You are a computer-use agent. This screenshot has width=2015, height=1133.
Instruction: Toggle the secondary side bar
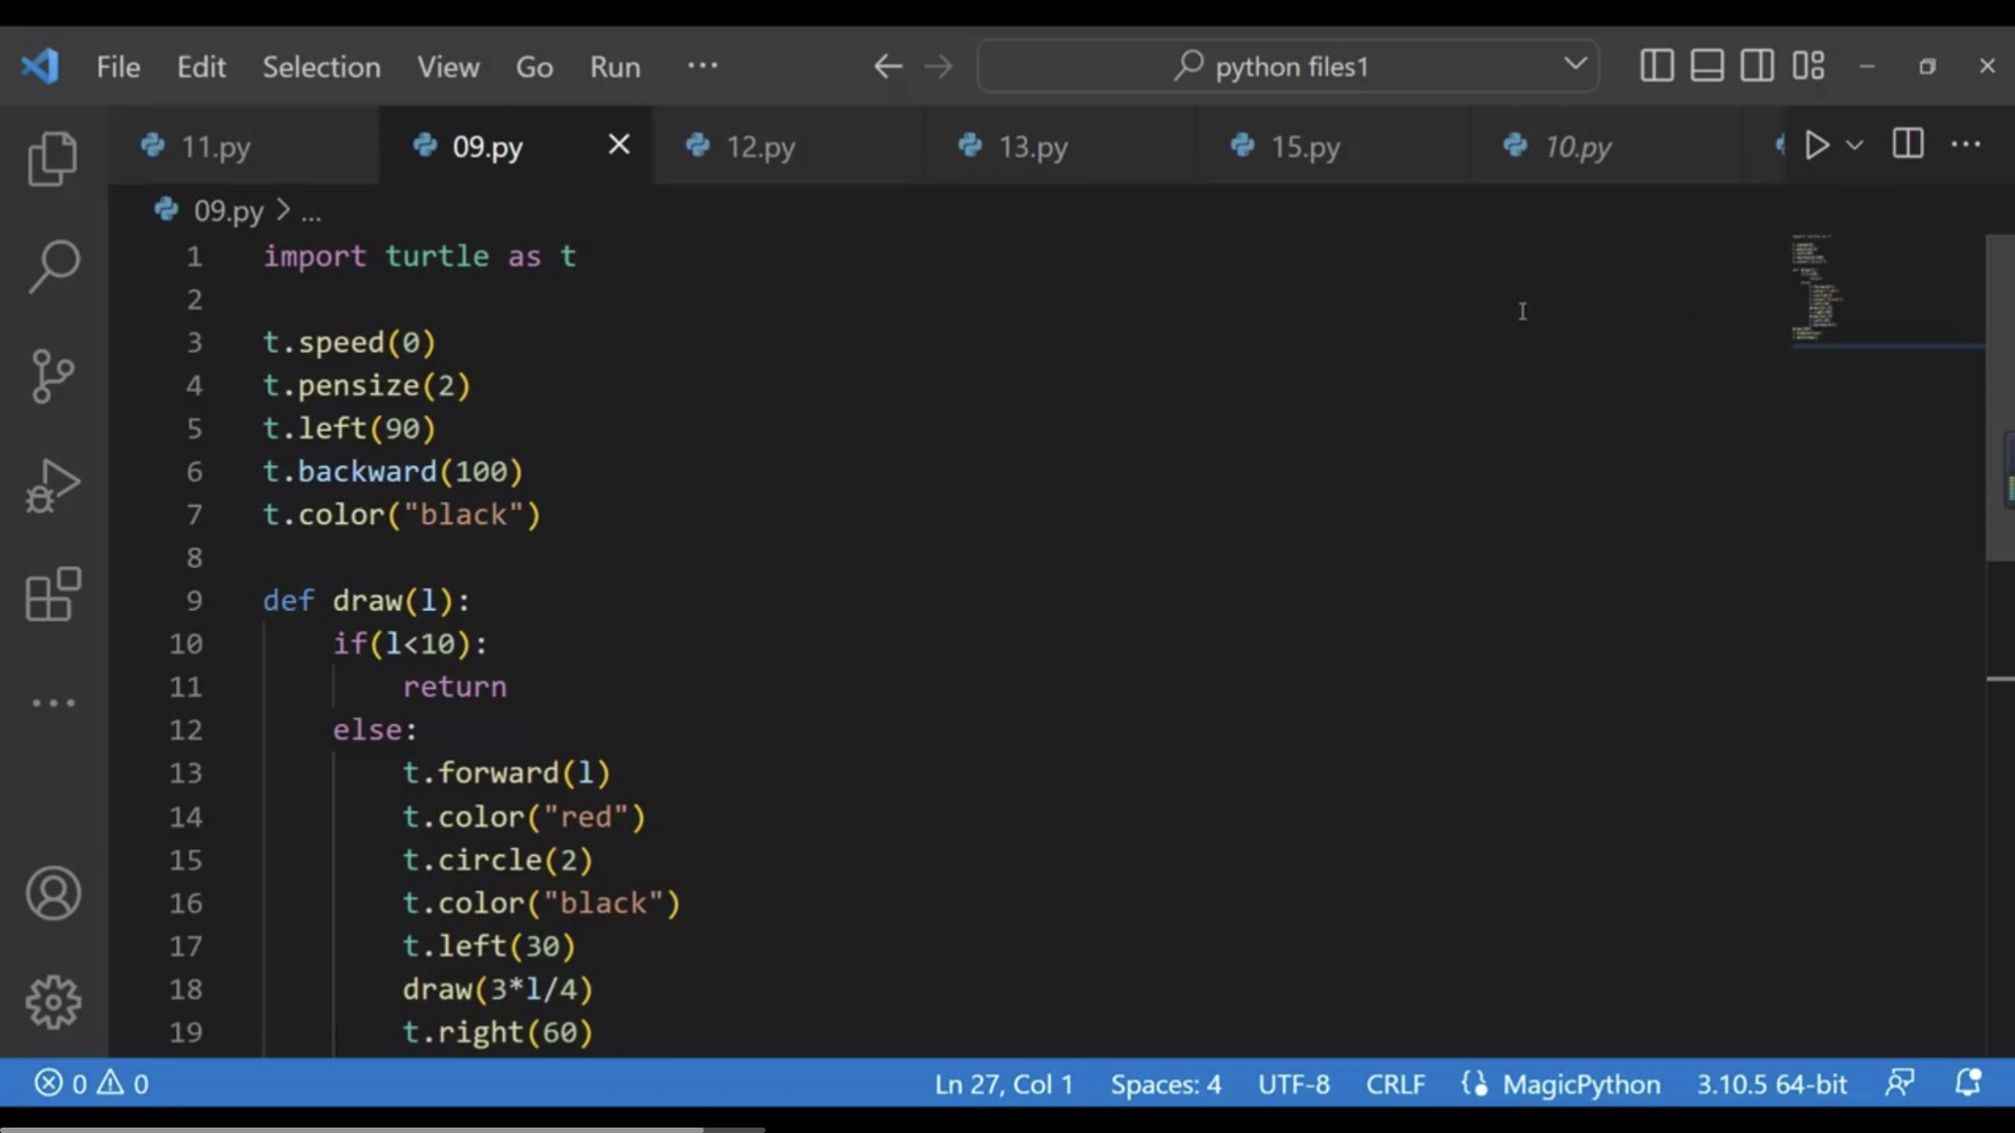pos(1757,66)
